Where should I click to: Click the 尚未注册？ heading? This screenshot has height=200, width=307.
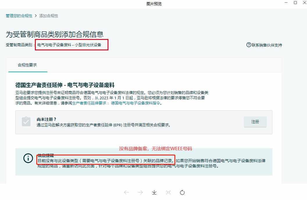tap(47, 119)
